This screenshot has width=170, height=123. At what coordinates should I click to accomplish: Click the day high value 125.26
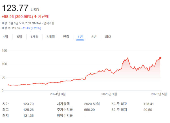pos(28,110)
